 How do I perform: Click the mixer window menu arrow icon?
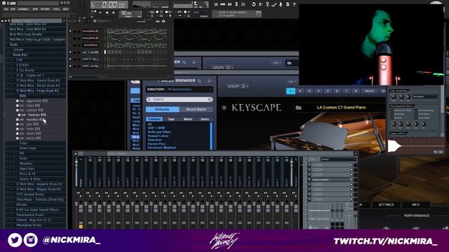pos(76,153)
